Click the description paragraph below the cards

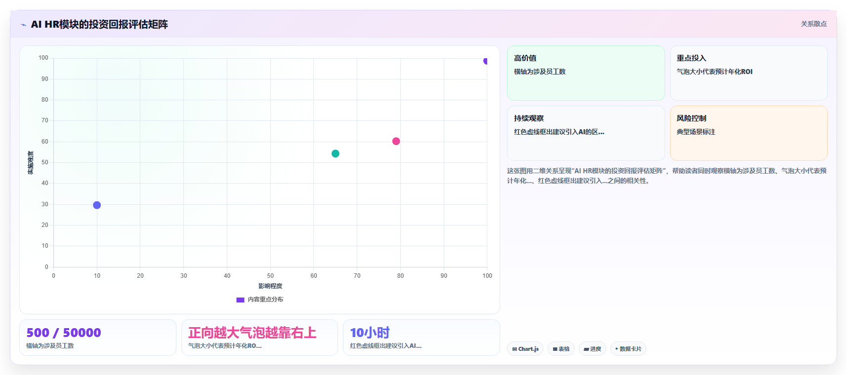[x=667, y=176]
